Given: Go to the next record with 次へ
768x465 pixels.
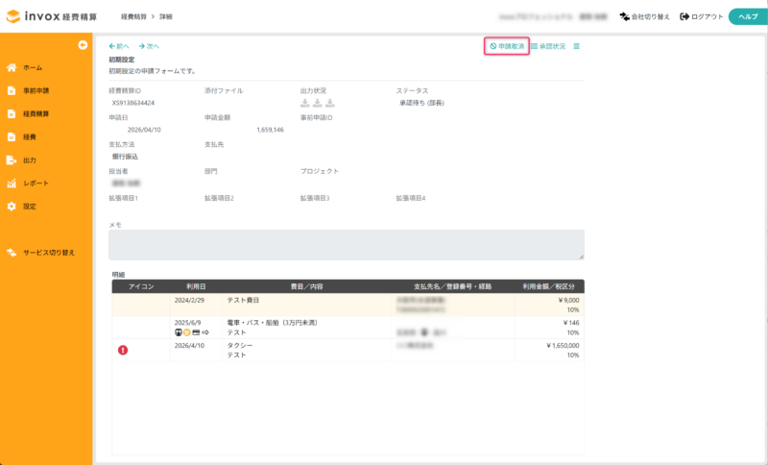Looking at the screenshot, I should (149, 46).
